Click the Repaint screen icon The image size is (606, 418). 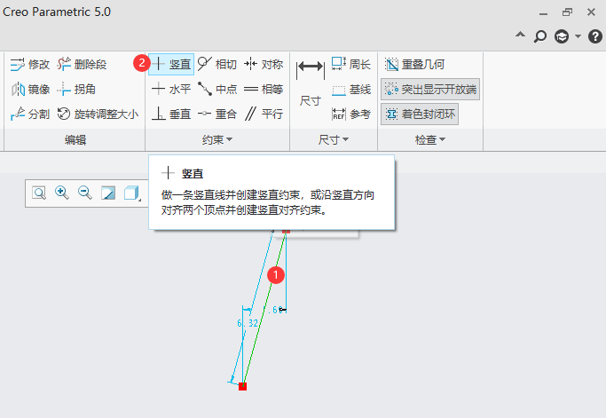click(x=108, y=193)
